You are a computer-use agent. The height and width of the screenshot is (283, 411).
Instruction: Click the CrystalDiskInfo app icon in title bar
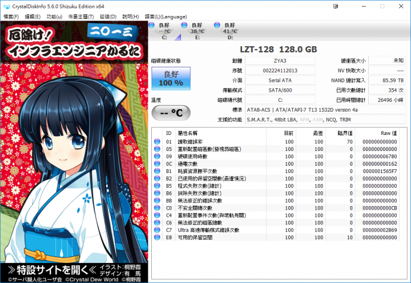(7, 6)
